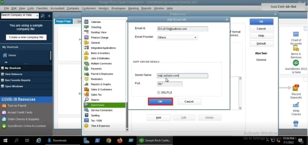Open Firefox from the taskbar
The width and height of the screenshot is (308, 145).
click(x=120, y=140)
